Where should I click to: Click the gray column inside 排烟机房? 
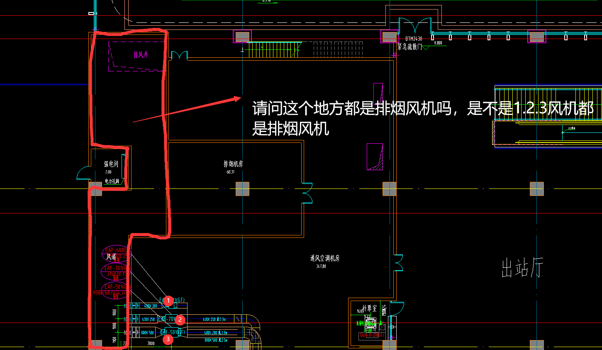click(x=242, y=189)
